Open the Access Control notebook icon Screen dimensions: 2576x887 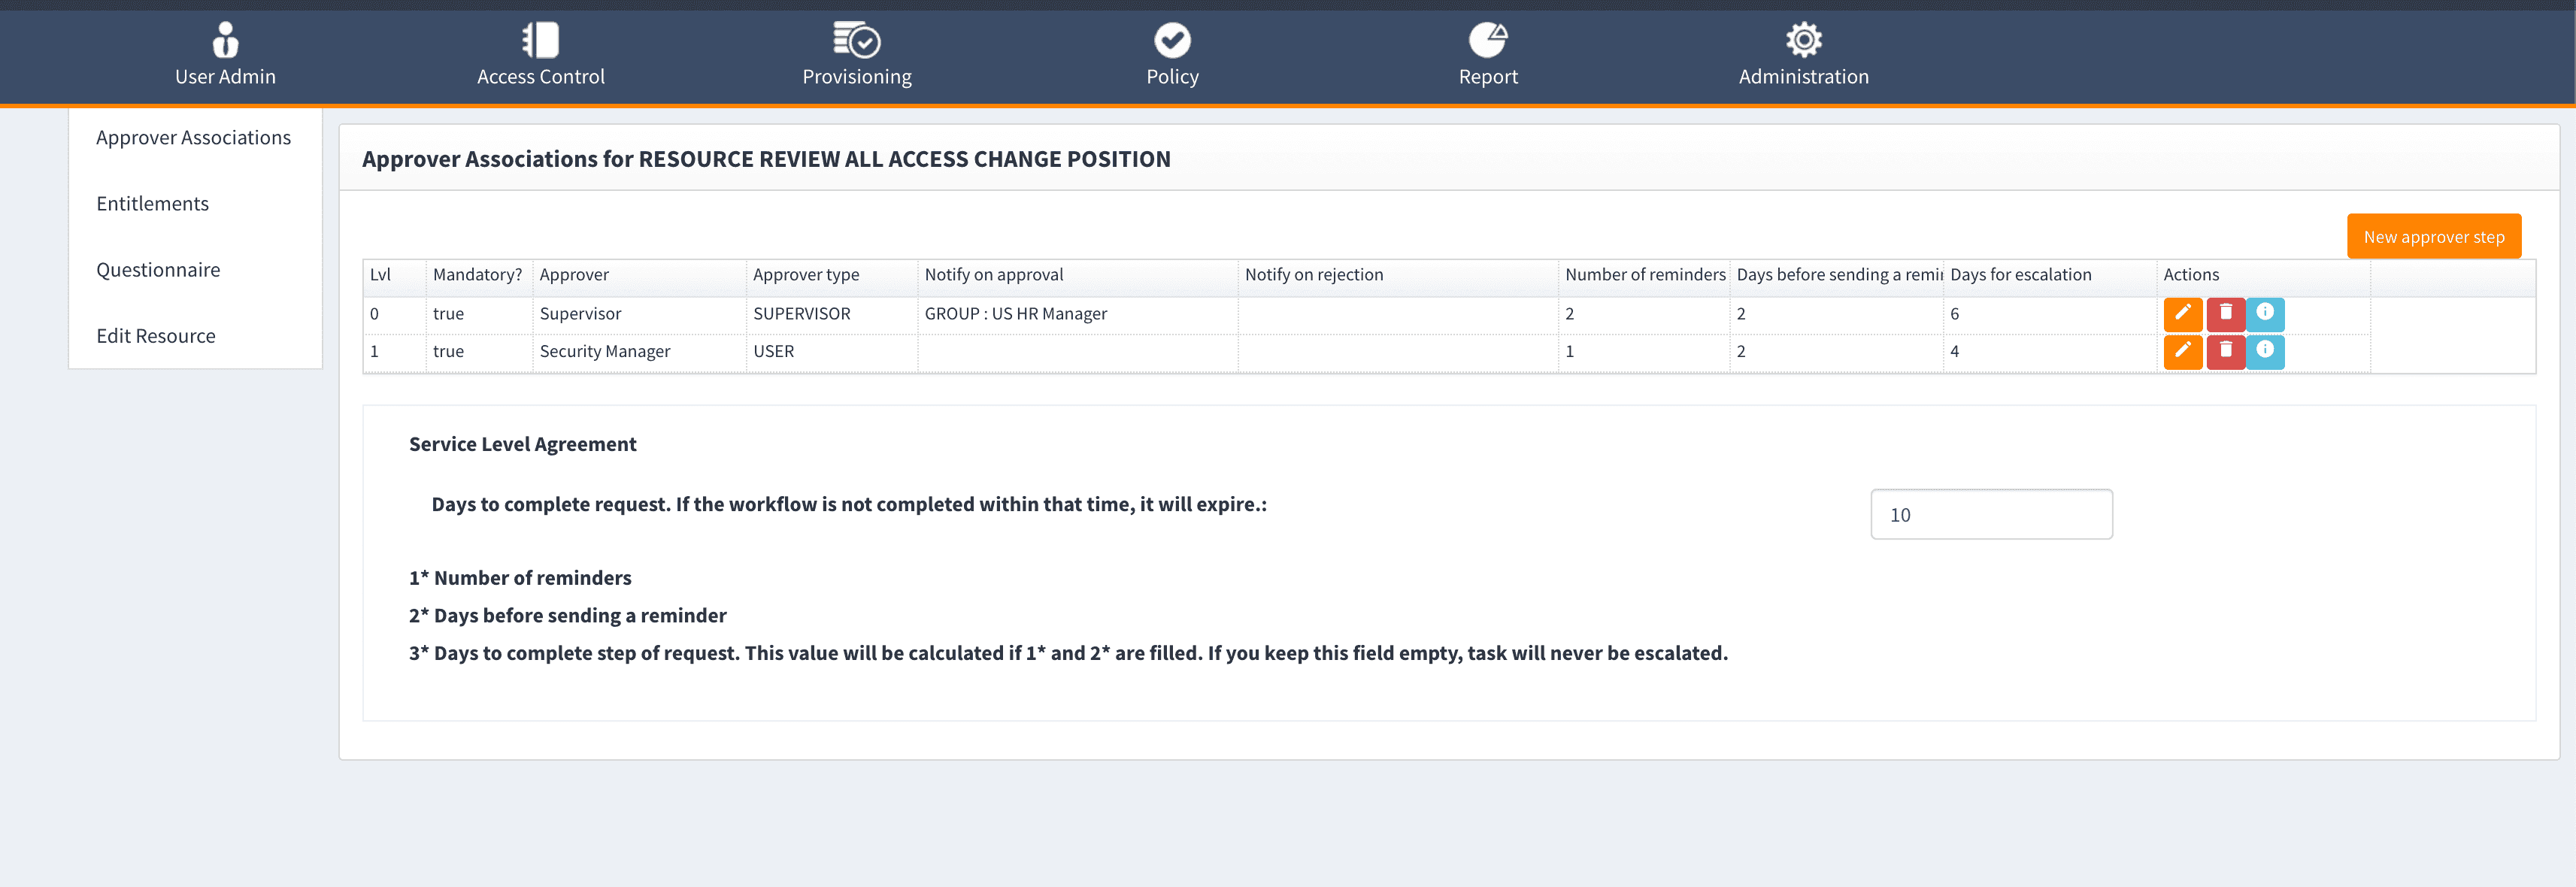[540, 40]
